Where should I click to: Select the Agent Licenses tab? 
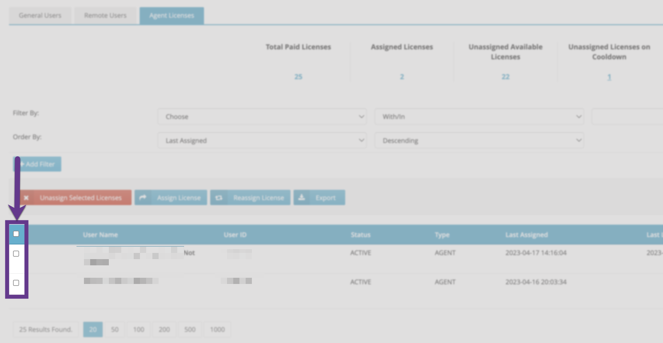coord(172,16)
